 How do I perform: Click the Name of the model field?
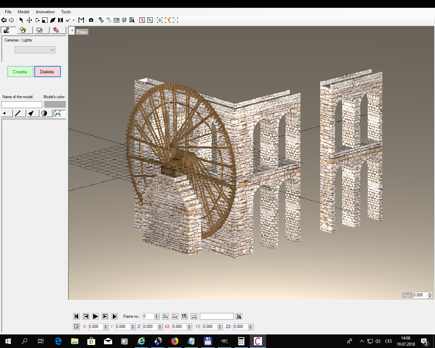click(x=22, y=105)
